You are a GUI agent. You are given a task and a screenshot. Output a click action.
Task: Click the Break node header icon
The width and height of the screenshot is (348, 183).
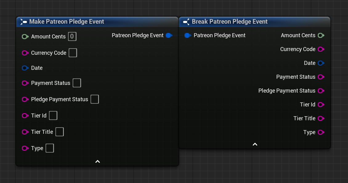tap(186, 22)
